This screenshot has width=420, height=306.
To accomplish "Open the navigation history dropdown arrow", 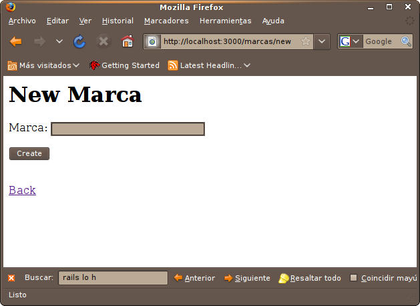I will (x=59, y=41).
